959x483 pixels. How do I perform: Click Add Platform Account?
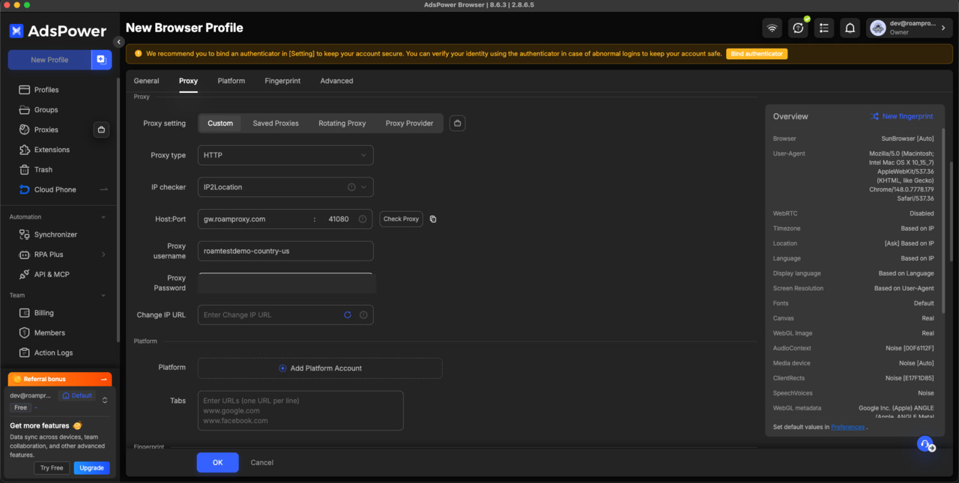[x=320, y=368]
